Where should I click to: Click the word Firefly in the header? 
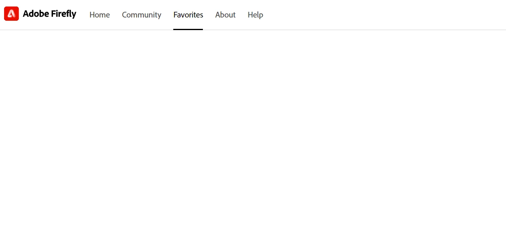[64, 14]
